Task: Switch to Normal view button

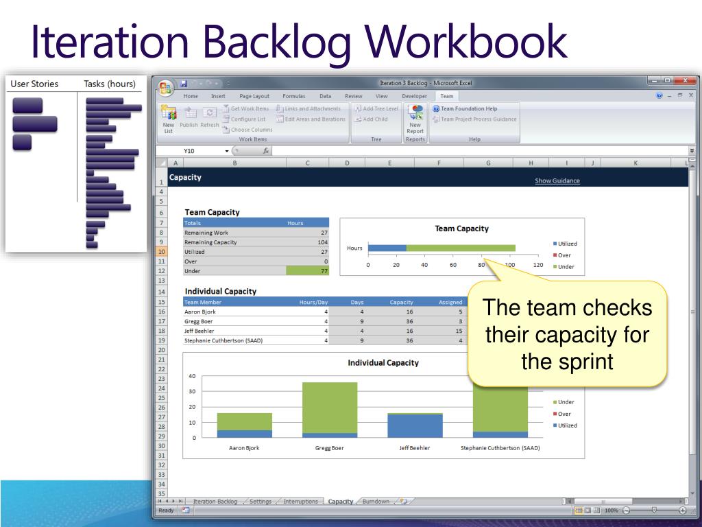Action: tap(579, 510)
